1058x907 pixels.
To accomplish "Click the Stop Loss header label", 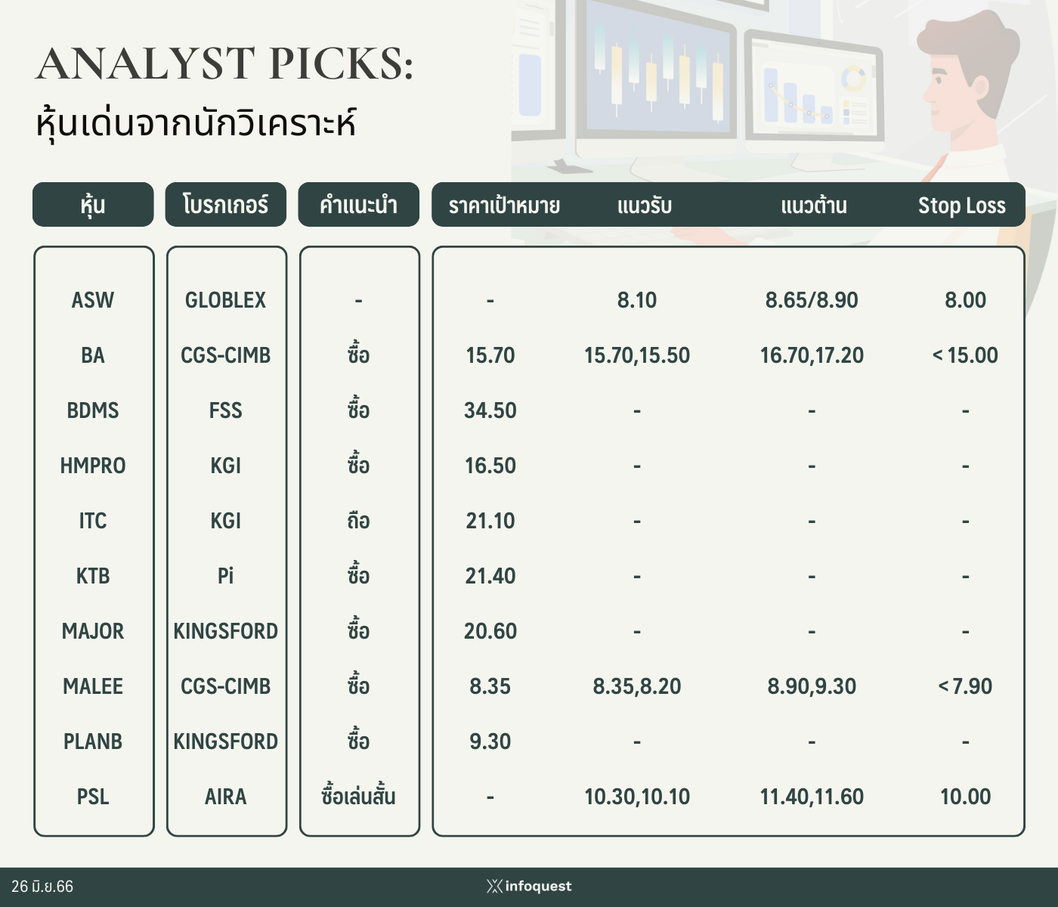I will (x=962, y=206).
